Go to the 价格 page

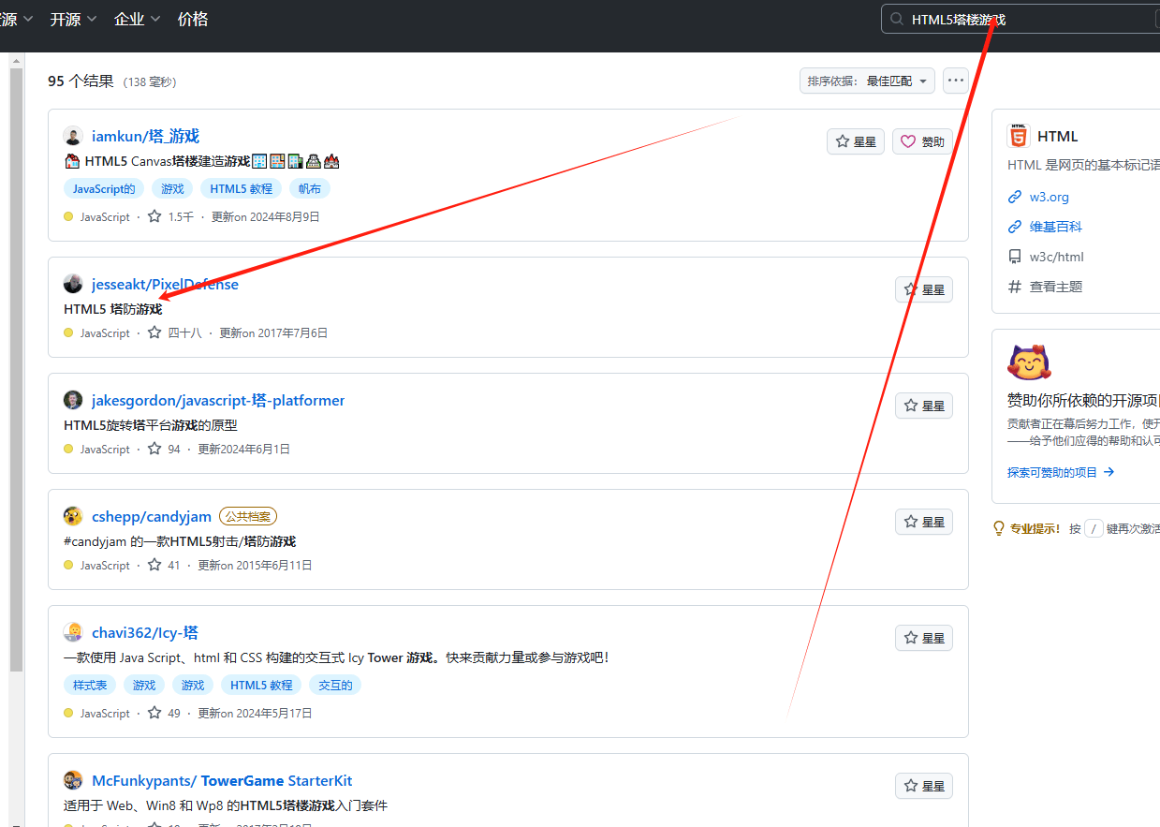(193, 19)
